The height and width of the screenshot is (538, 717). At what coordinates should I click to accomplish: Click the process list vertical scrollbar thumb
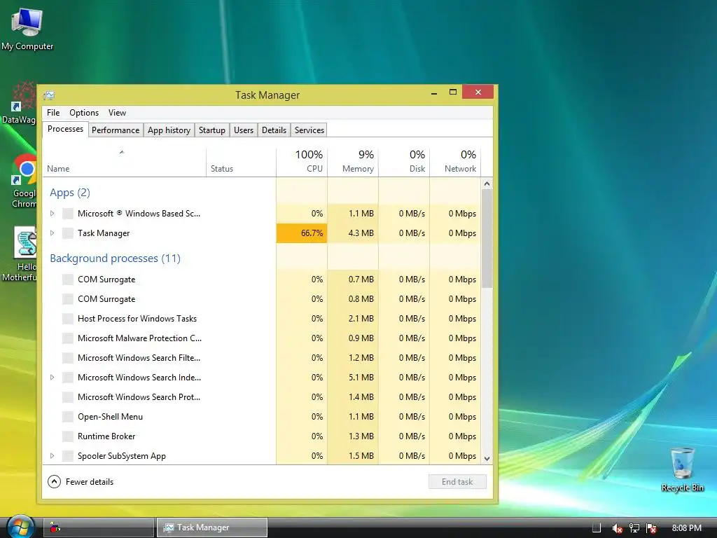487,239
